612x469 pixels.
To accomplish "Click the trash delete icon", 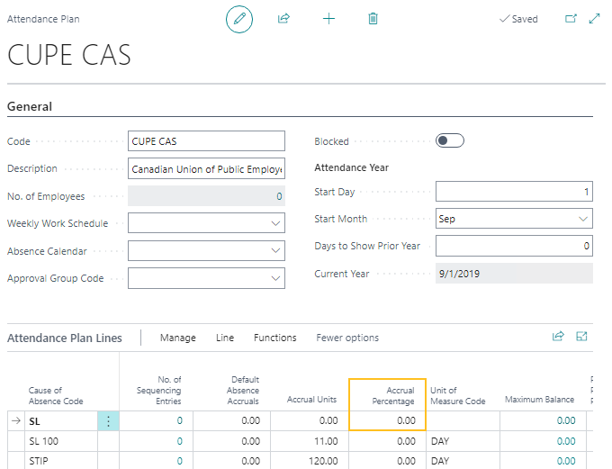I will [x=373, y=19].
